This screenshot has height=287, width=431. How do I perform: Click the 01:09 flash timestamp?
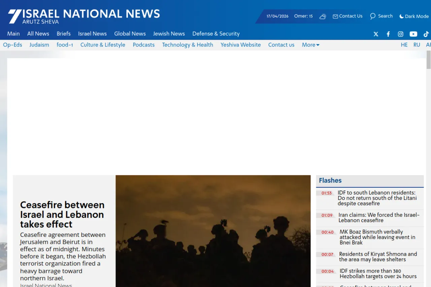(327, 215)
